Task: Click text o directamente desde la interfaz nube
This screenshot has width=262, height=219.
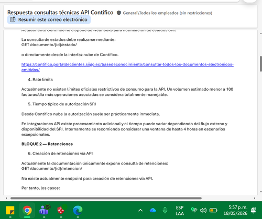Action: pos(70,54)
